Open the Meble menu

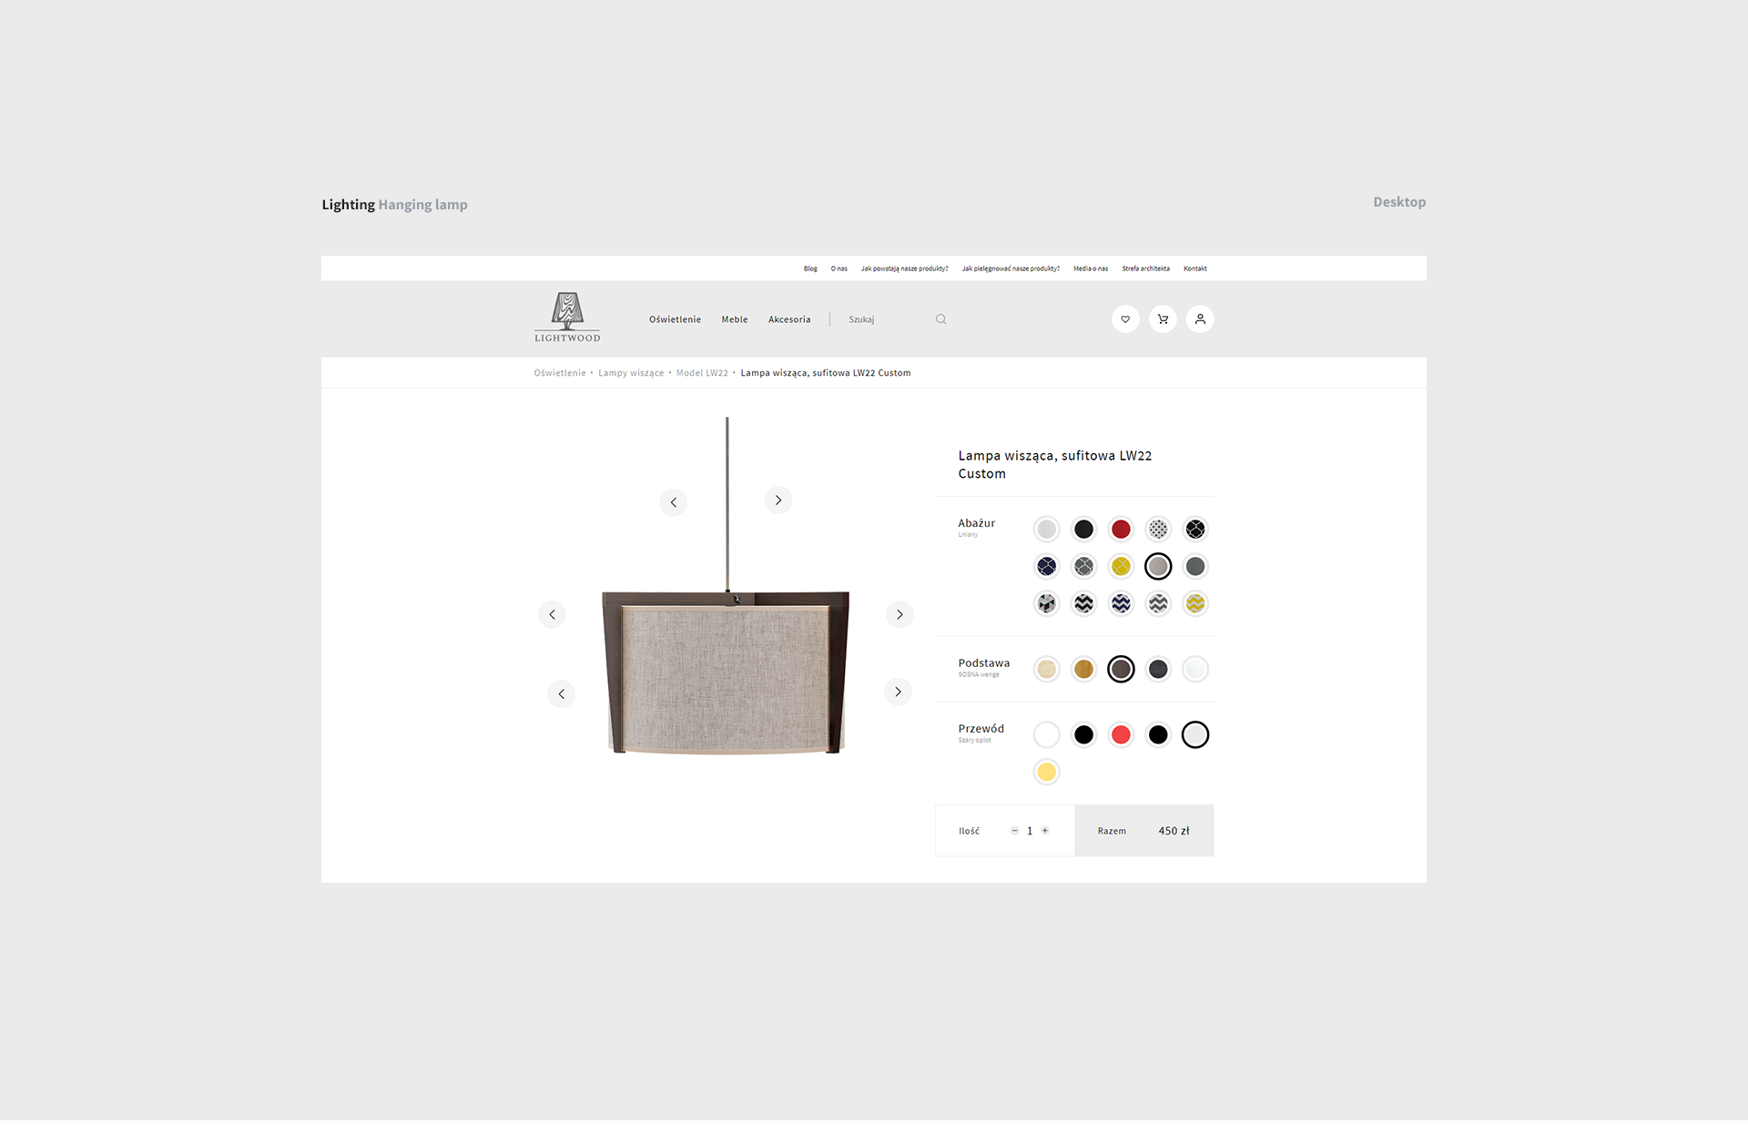735,319
